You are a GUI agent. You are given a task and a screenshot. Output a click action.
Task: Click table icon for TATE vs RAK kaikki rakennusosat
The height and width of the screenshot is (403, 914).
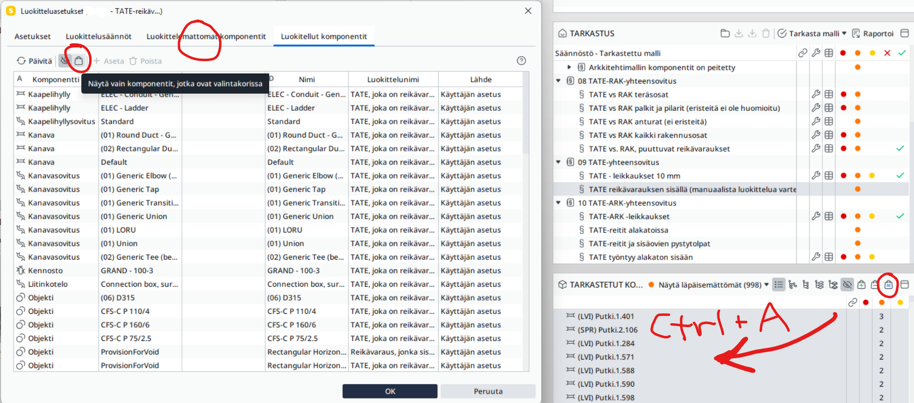pos(829,134)
